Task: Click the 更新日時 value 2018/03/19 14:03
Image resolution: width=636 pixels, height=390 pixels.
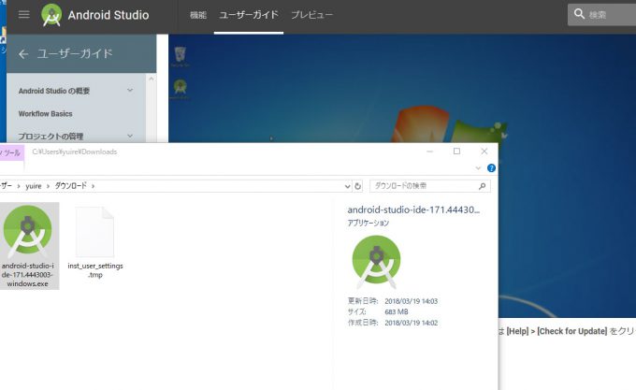Action: (x=411, y=301)
